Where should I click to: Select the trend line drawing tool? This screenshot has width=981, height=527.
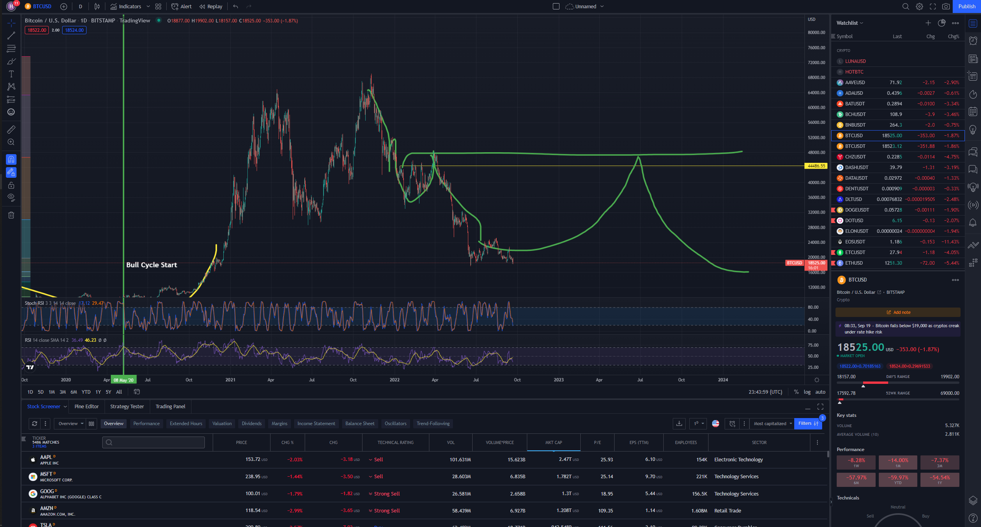click(x=11, y=36)
